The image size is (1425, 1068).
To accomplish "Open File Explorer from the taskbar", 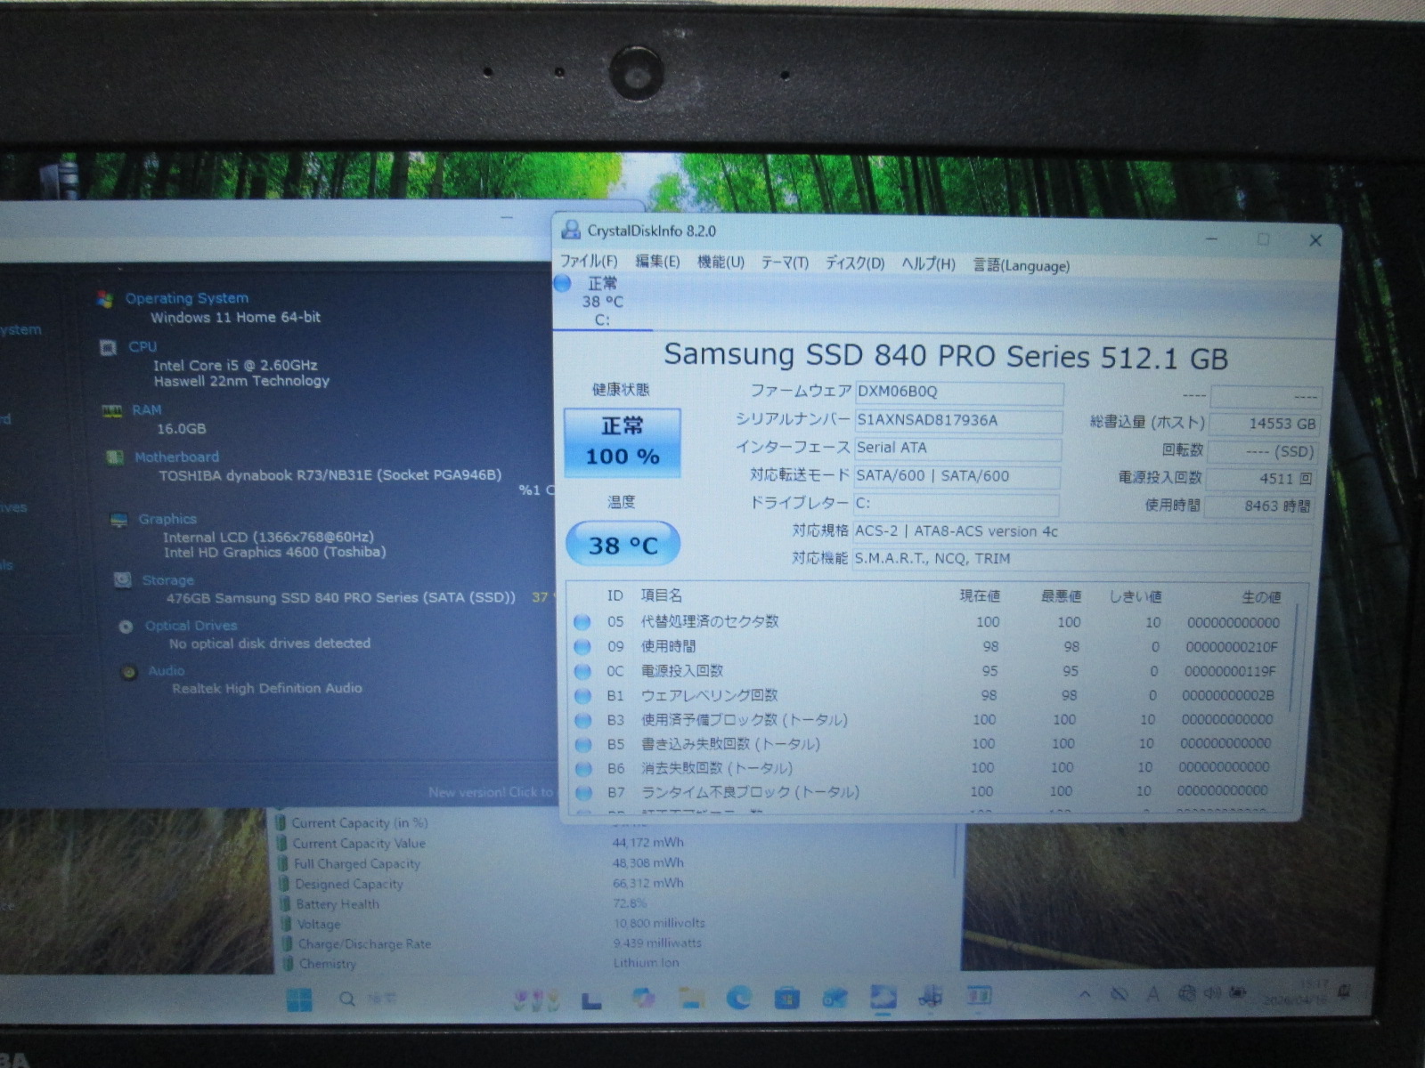I will pos(690,999).
